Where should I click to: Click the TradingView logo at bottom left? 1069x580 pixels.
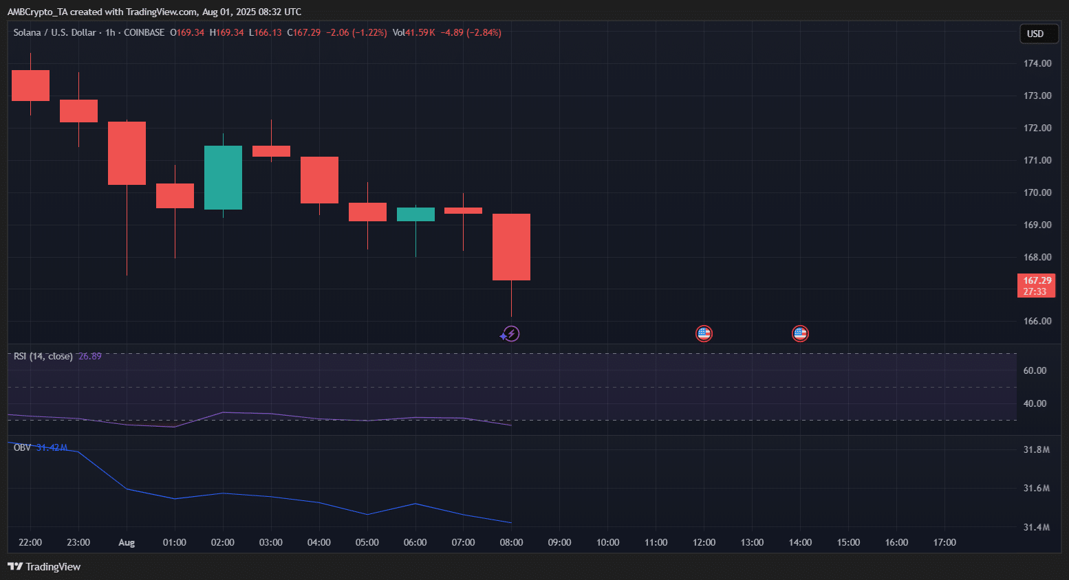pyautogui.click(x=44, y=566)
